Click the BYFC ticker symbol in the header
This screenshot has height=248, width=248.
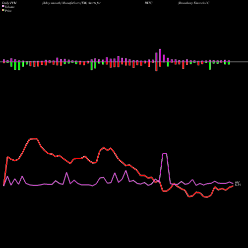pyautogui.click(x=148, y=3)
